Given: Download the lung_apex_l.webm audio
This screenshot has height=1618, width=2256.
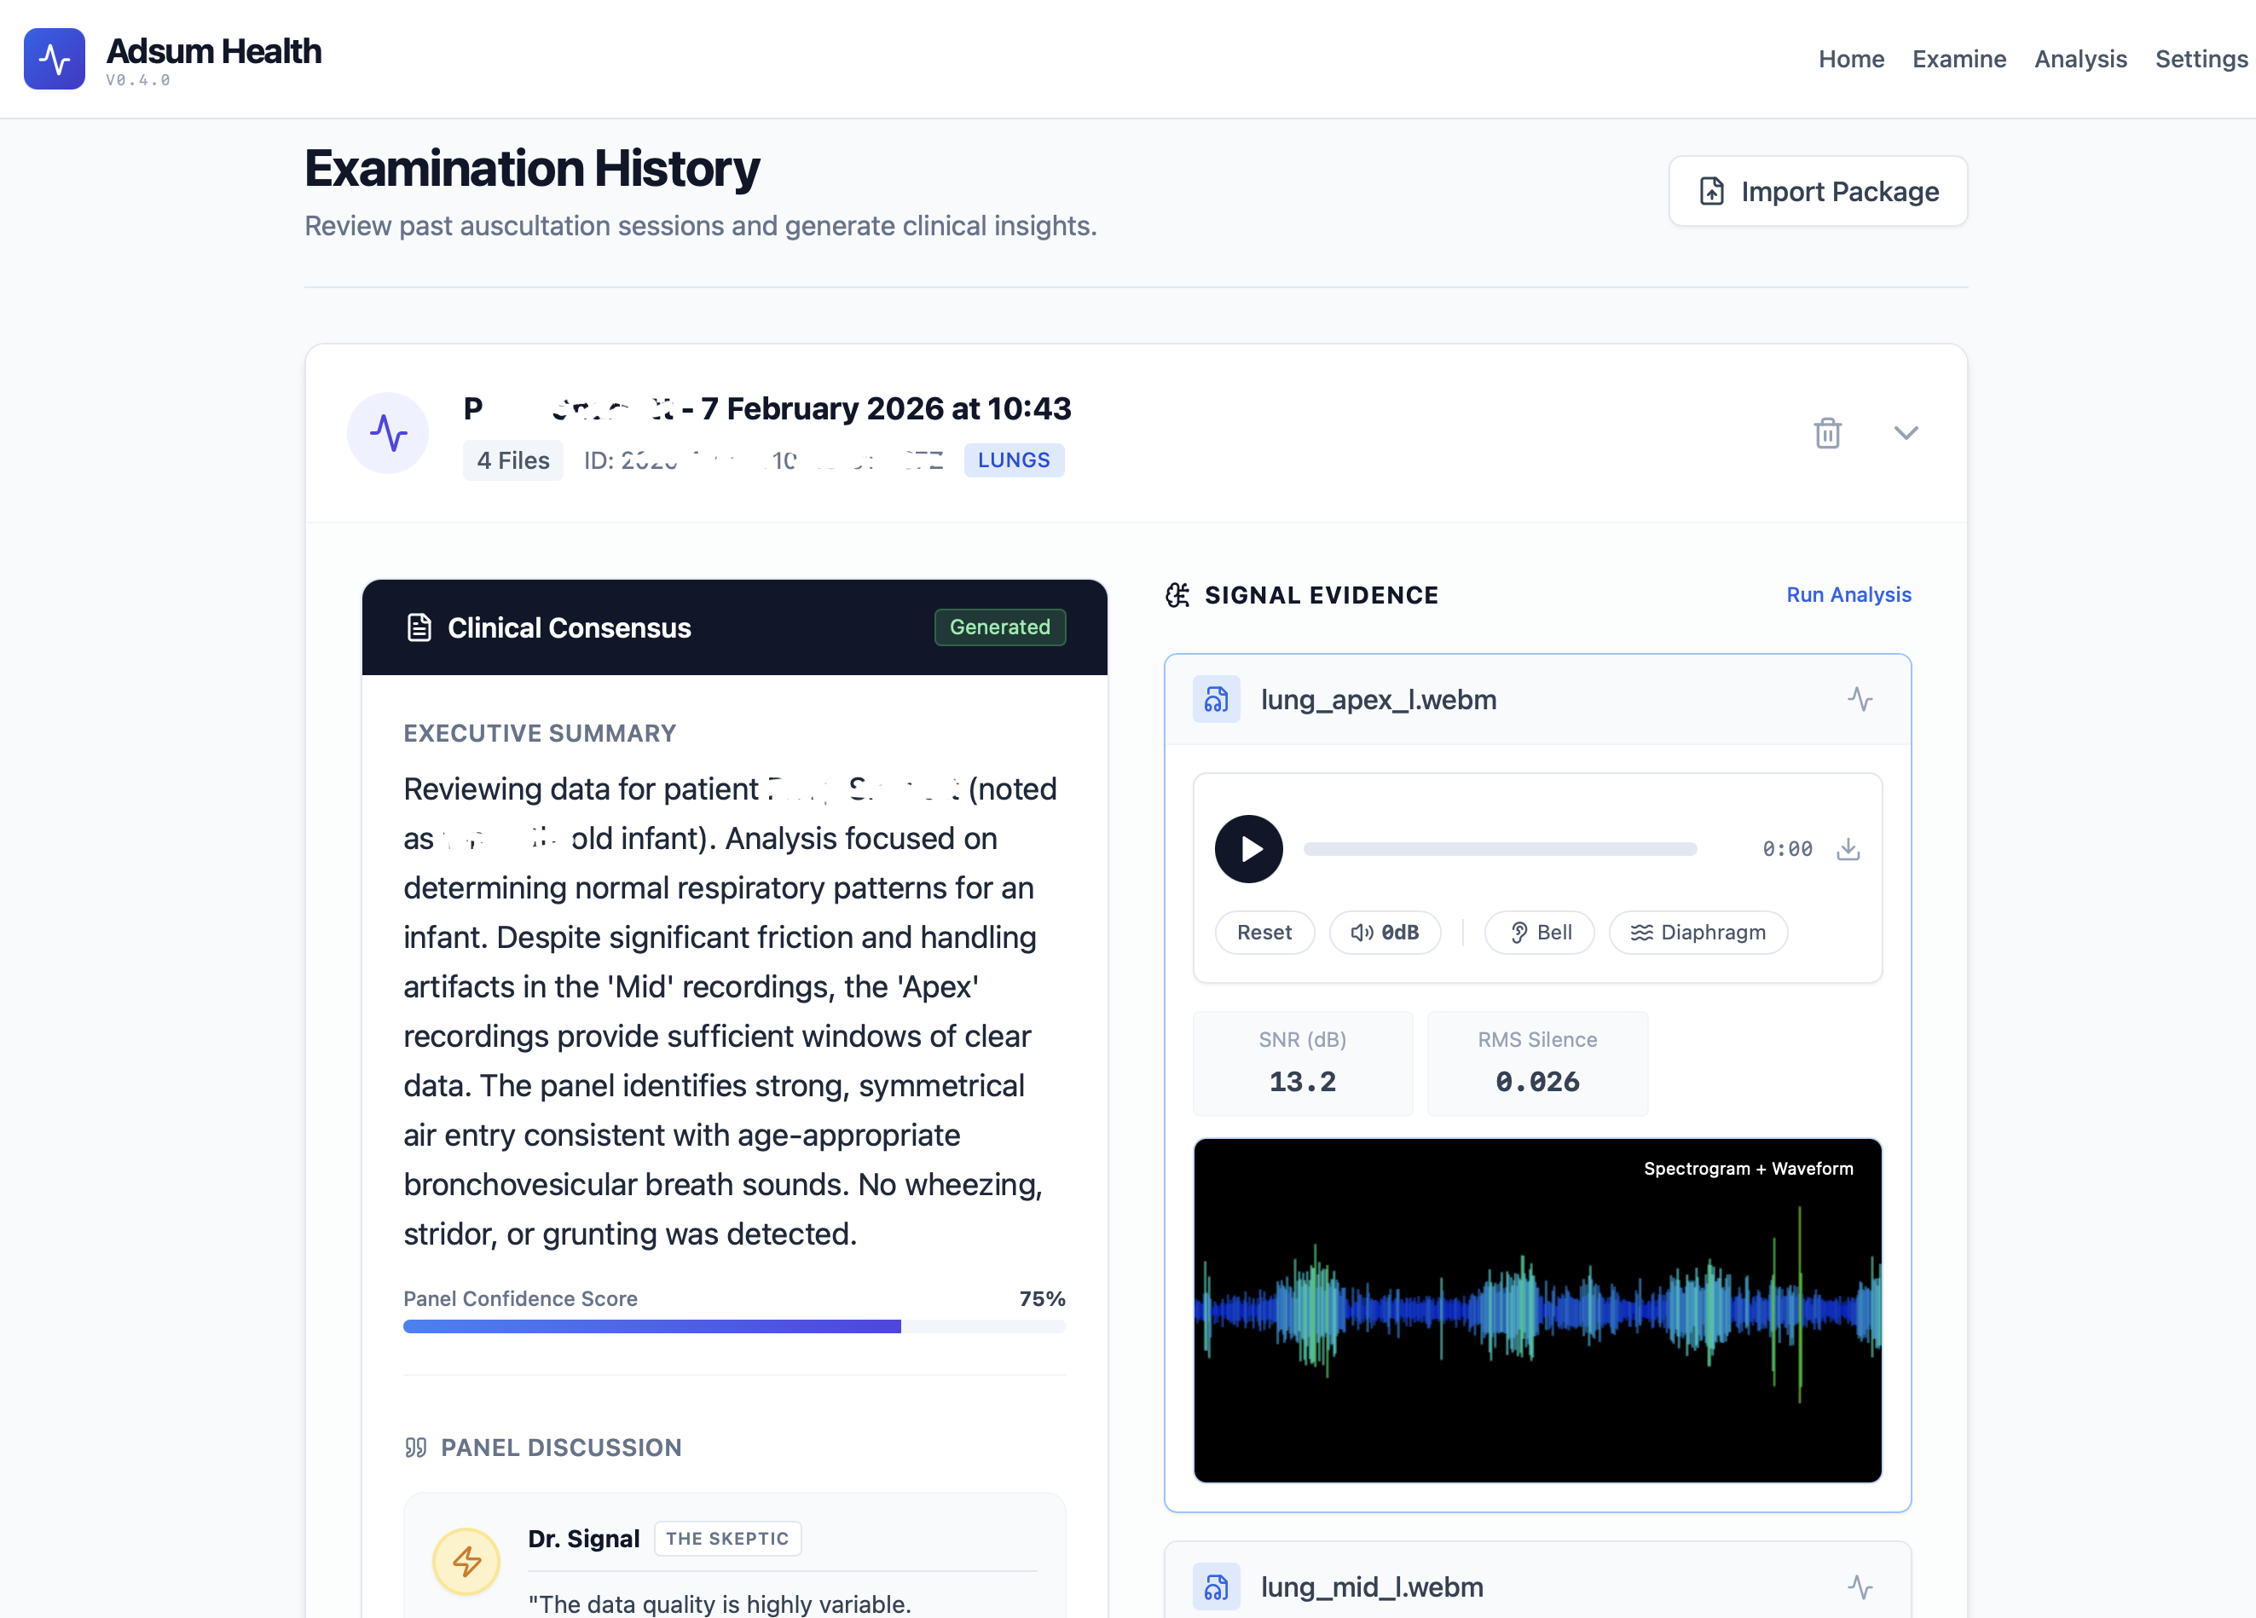Looking at the screenshot, I should 1847,848.
